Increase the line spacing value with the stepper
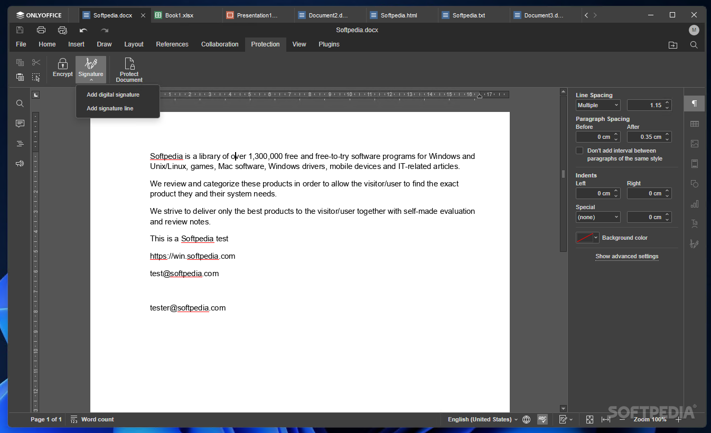The height and width of the screenshot is (433, 711). pyautogui.click(x=667, y=103)
